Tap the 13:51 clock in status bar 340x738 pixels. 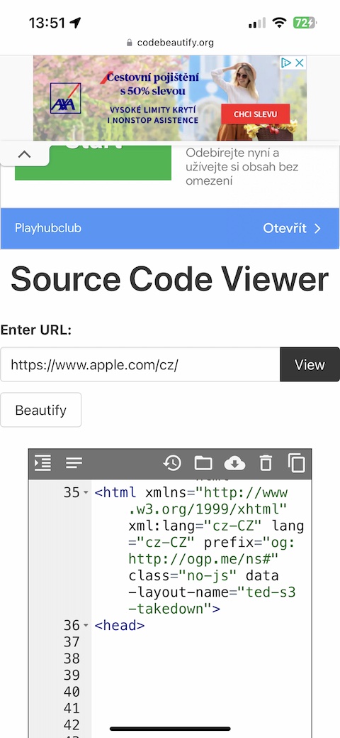(47, 23)
